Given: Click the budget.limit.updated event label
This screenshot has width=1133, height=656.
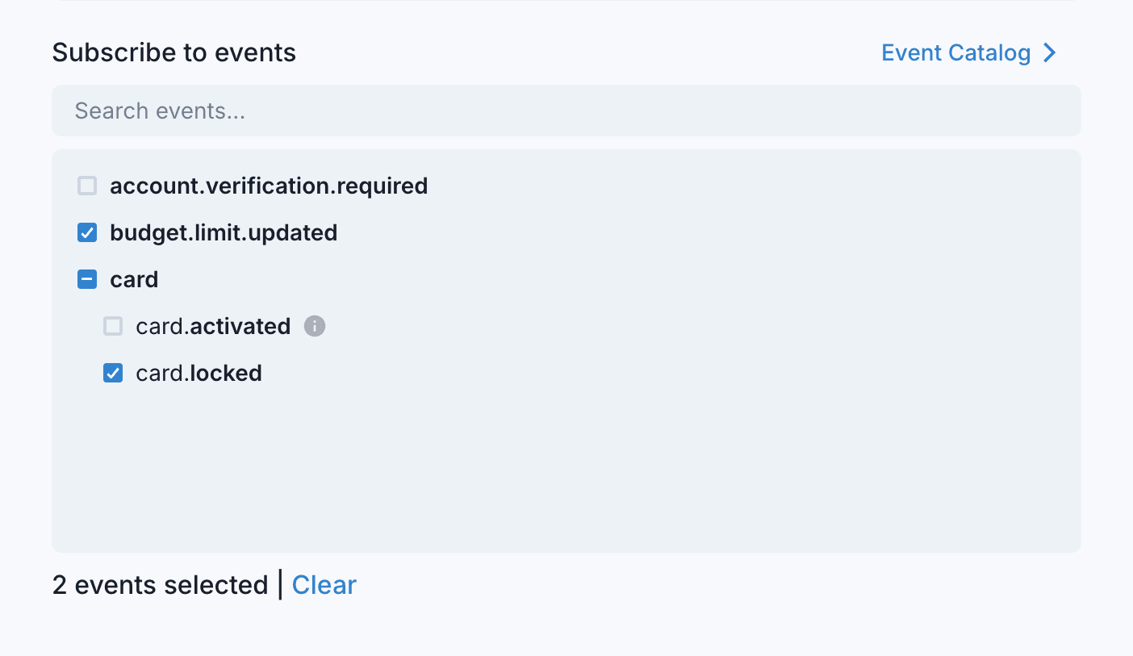Looking at the screenshot, I should [x=224, y=232].
